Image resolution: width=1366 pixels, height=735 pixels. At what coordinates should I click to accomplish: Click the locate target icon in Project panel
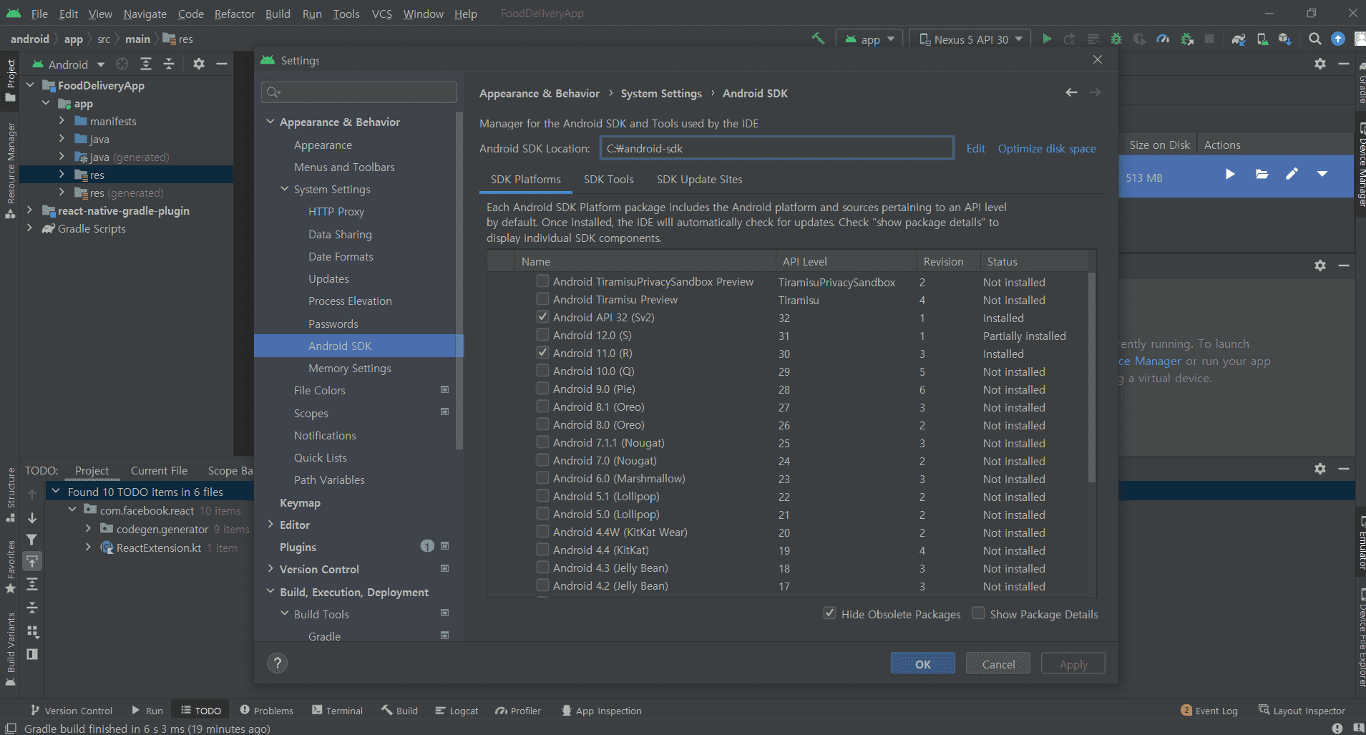point(122,64)
